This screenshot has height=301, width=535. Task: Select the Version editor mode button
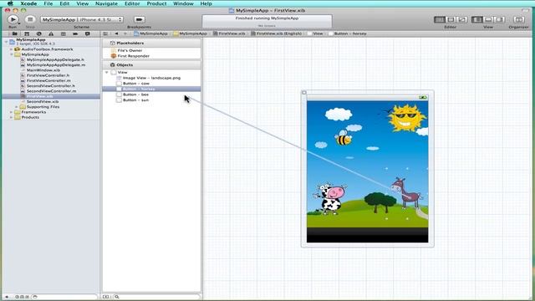click(x=461, y=20)
